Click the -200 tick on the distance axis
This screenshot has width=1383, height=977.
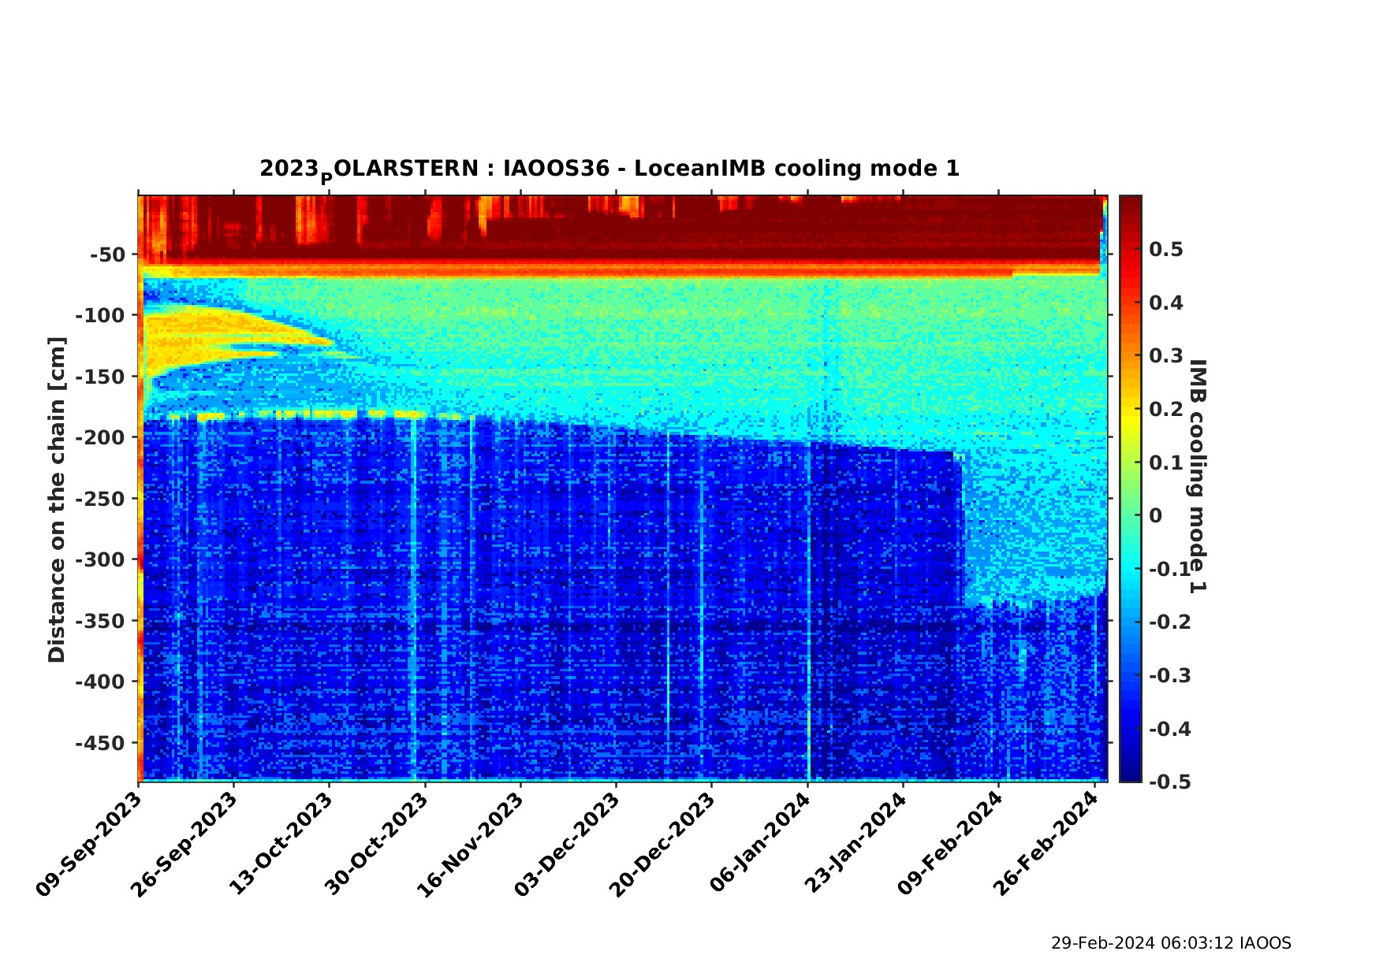[x=101, y=437]
